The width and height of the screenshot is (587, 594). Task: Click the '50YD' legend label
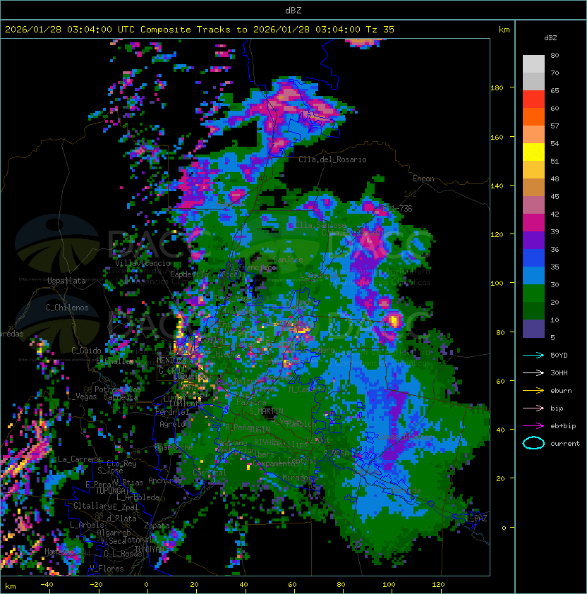559,355
